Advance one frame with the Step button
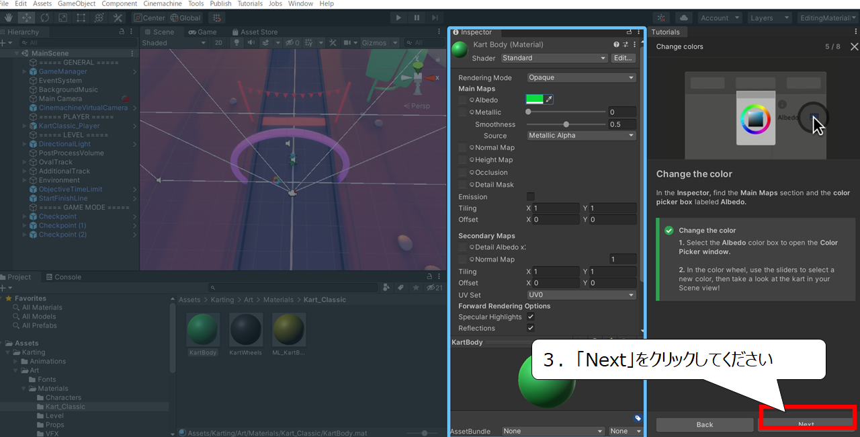 [435, 18]
